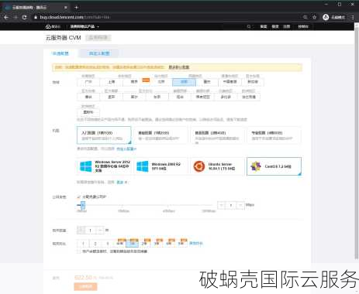This screenshot has height=294, width=359.
Task: Select the 南京 region
Action: [x=134, y=82]
